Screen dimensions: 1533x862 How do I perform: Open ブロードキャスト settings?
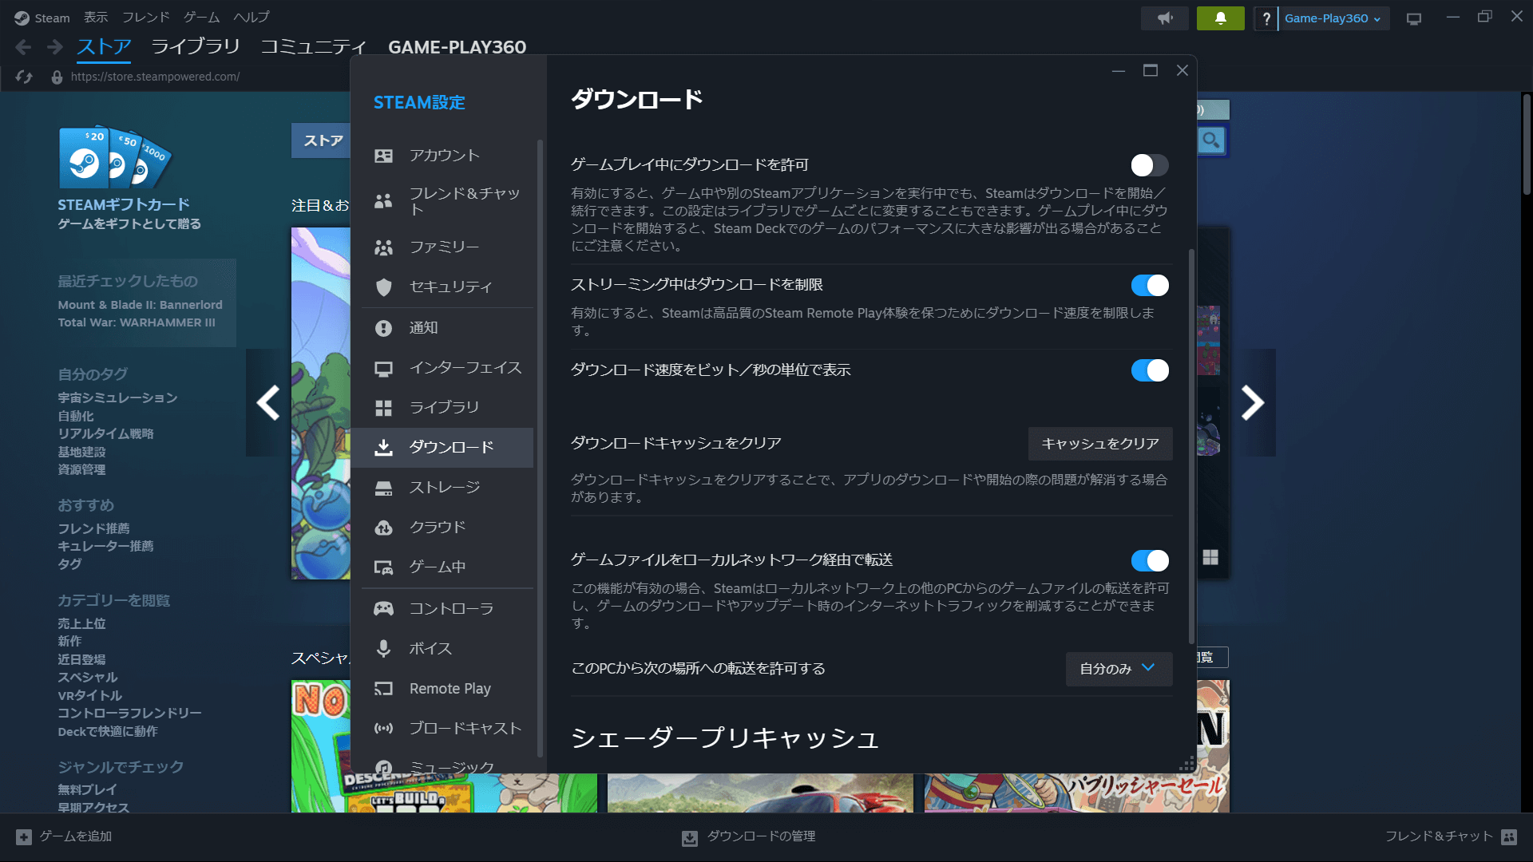click(x=464, y=727)
